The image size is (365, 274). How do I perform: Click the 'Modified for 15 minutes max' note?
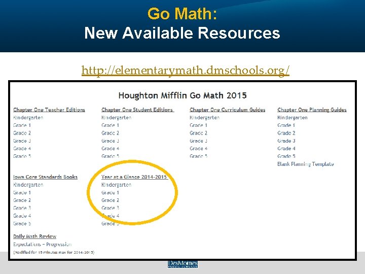[x=54, y=252]
